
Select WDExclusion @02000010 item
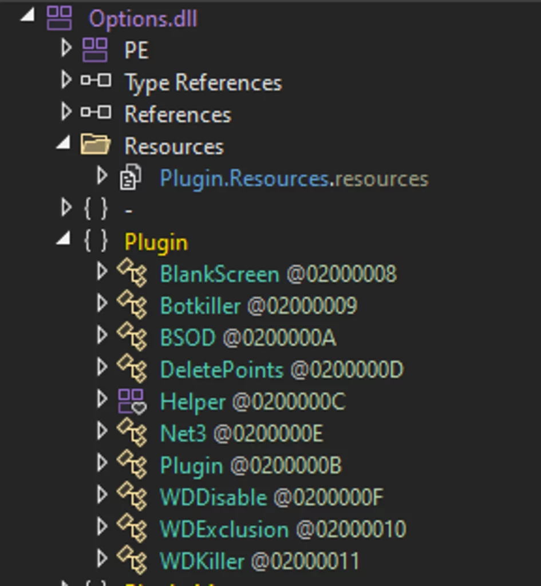(x=282, y=529)
